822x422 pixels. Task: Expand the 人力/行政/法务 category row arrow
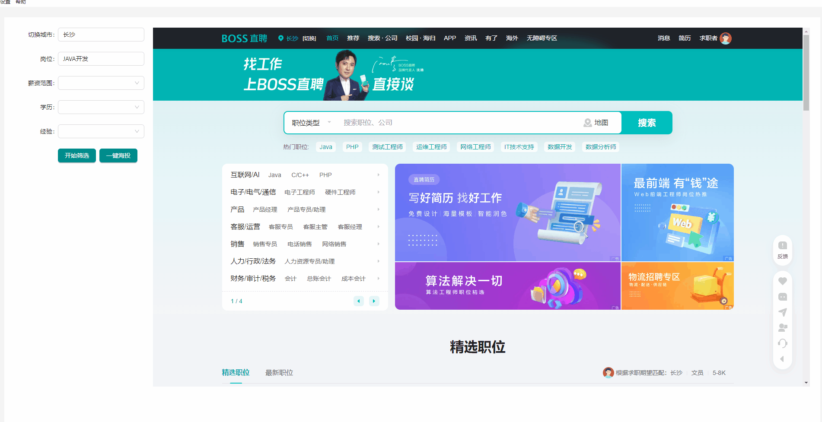tap(378, 261)
